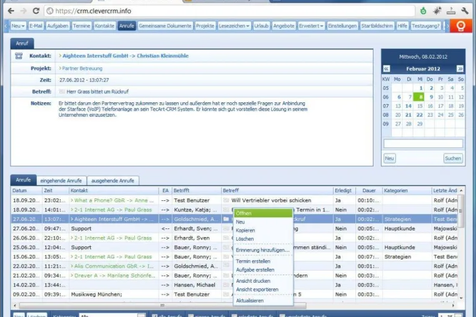Select day 14 in the February calendar
This screenshot has width=476, height=317.
[x=409, y=106]
